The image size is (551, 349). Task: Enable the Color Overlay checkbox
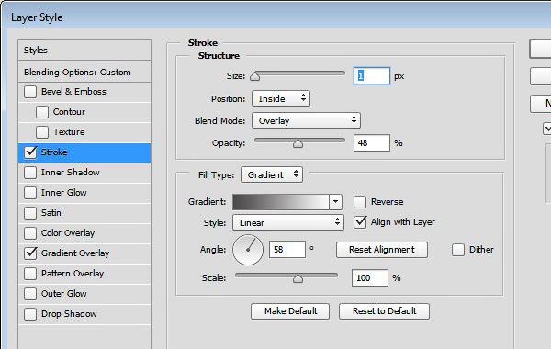(30, 233)
